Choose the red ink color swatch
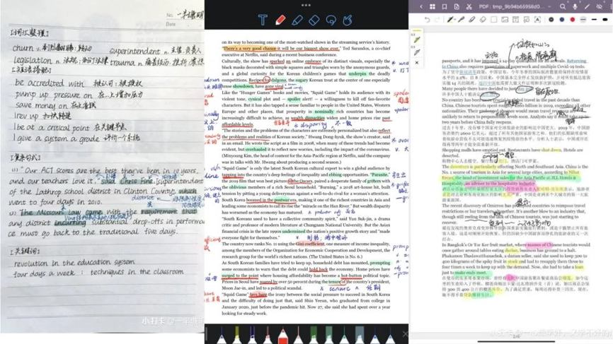 573,20
